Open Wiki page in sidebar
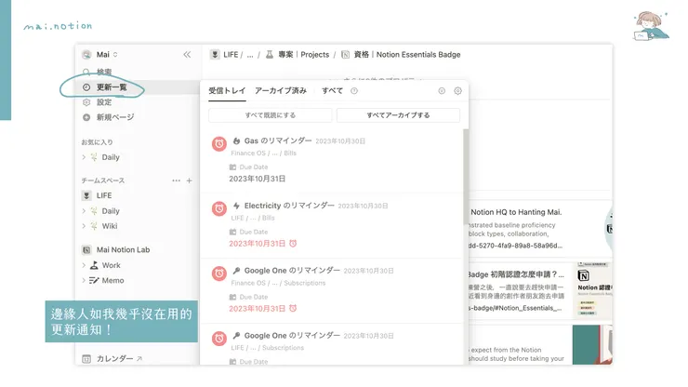This screenshot has width=688, height=387. [x=110, y=226]
